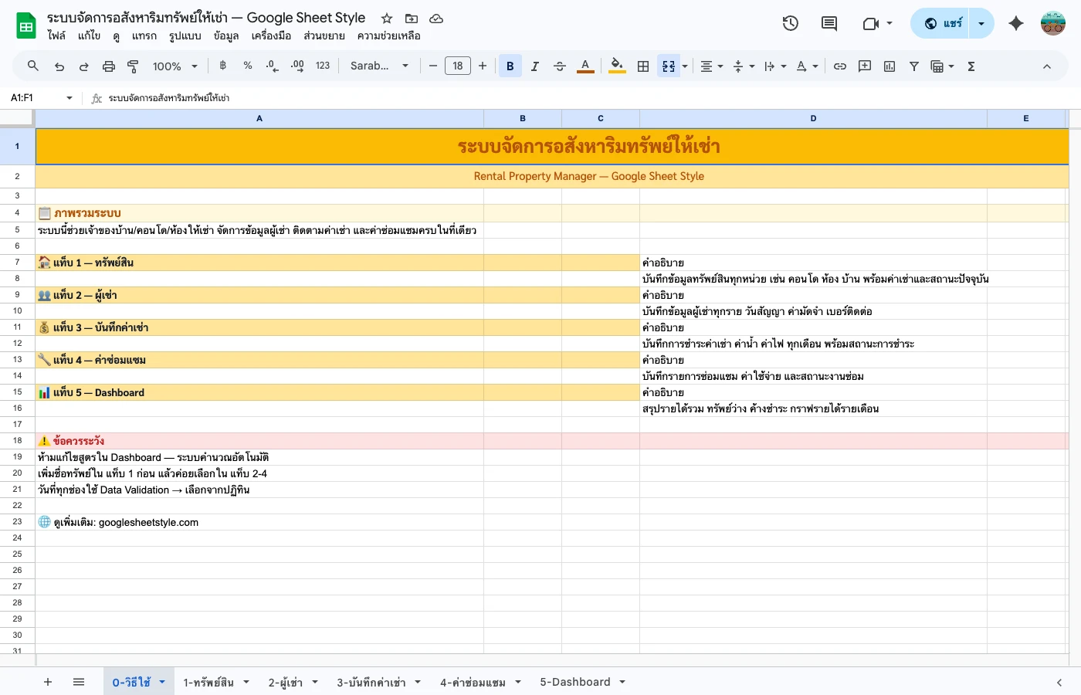Select the paint format roller tool
This screenshot has height=695, width=1081.
tap(133, 66)
